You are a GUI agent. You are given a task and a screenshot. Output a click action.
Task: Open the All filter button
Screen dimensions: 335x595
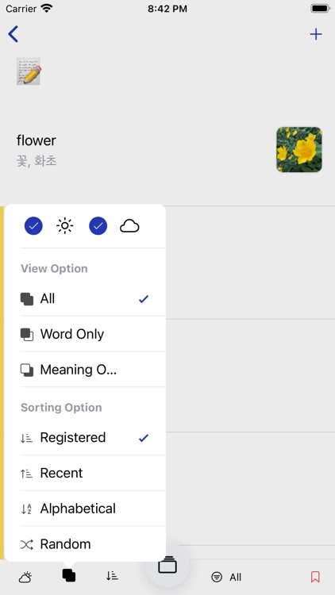coord(226,578)
